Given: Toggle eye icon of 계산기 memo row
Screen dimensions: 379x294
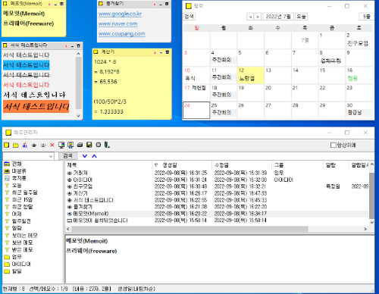Looking at the screenshot, I should point(69,193).
